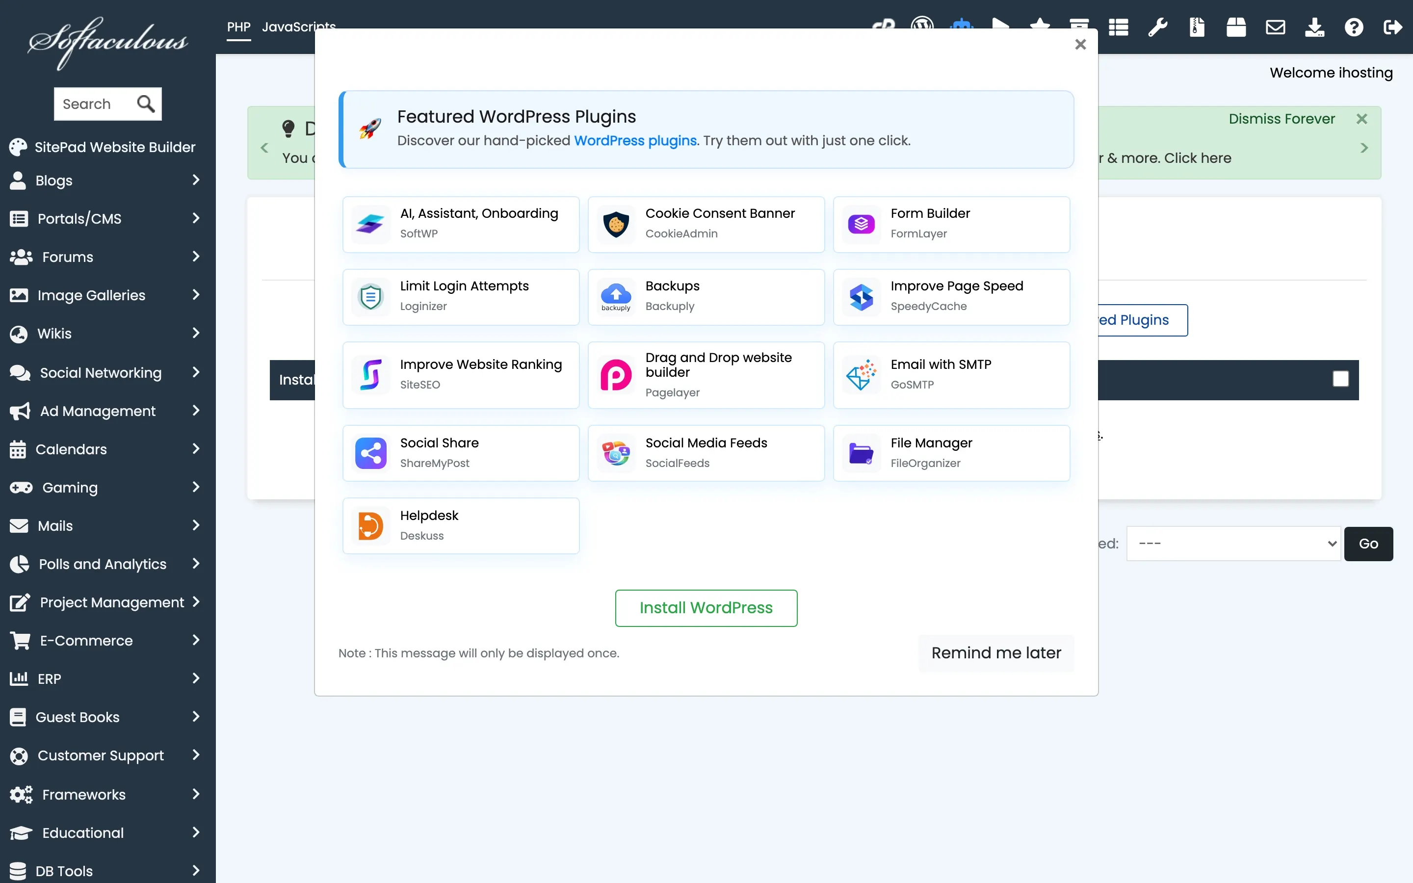Click the box package icon in toolbar
1413x883 pixels.
click(x=1235, y=27)
